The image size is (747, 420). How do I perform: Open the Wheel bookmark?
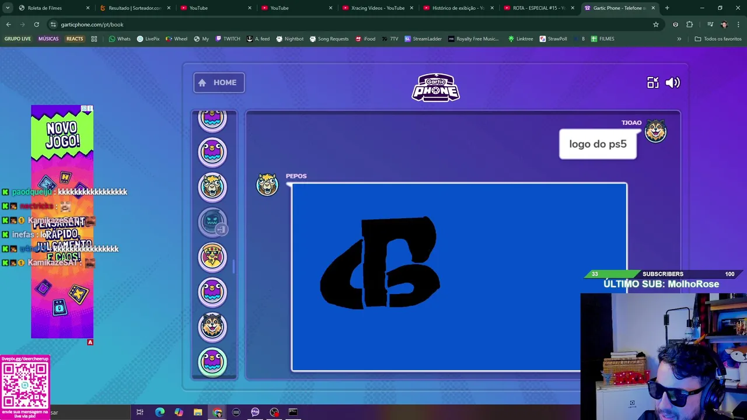pyautogui.click(x=176, y=39)
